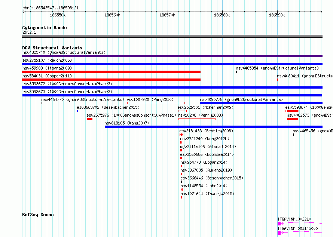Click the 186580k ruler tick label
Screen dimensions: 333x237
(222, 15)
